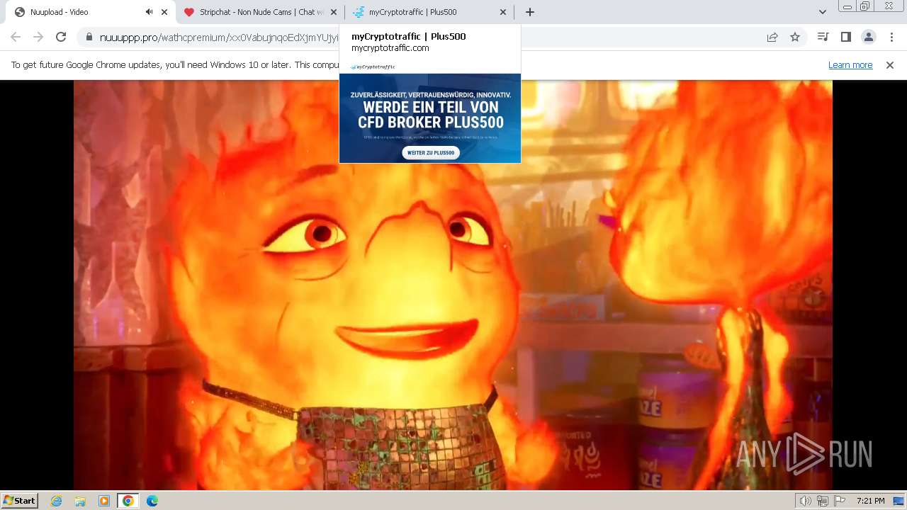The width and height of the screenshot is (907, 510).
Task: Click the Learn more link
Action: point(850,64)
